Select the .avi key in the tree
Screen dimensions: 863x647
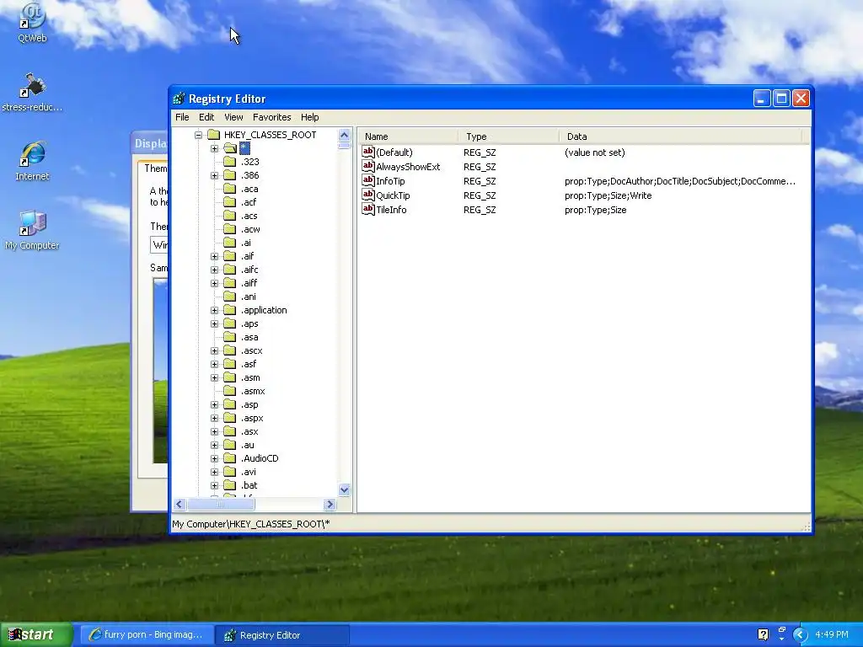click(x=249, y=472)
